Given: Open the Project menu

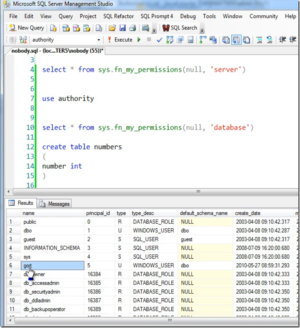Looking at the screenshot, I should [x=88, y=16].
